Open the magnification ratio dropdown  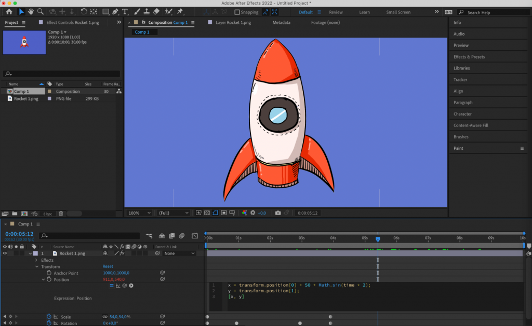[139, 212]
